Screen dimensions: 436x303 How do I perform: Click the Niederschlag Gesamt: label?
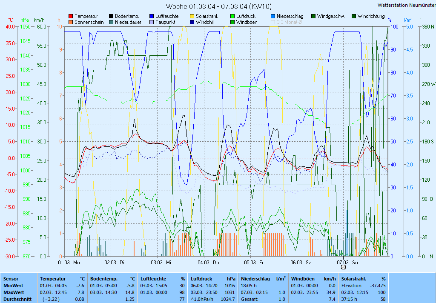point(249,300)
